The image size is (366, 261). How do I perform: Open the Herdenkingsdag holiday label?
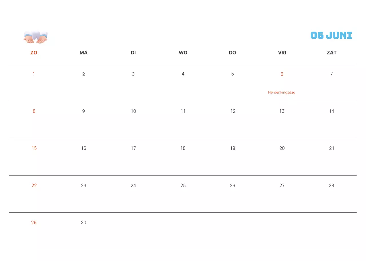pyautogui.click(x=282, y=92)
